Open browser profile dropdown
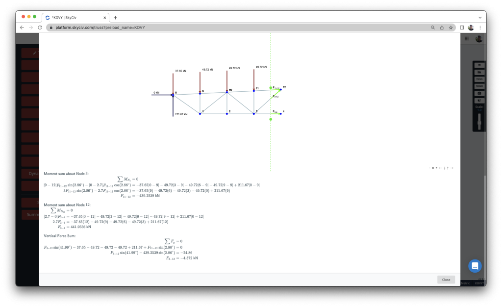Image resolution: width=502 pixels, height=307 pixels. pos(471,27)
